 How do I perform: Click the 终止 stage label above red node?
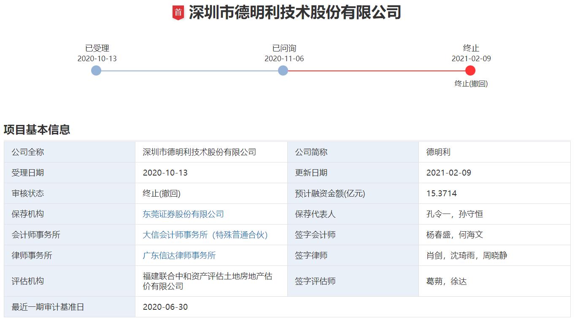[x=471, y=48]
